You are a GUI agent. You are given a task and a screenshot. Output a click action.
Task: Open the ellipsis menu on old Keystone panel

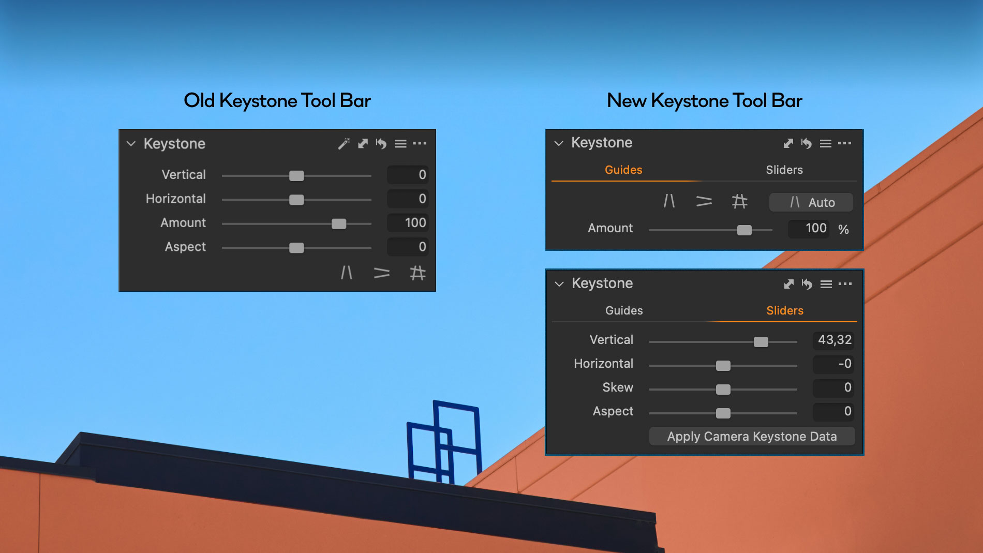point(420,144)
